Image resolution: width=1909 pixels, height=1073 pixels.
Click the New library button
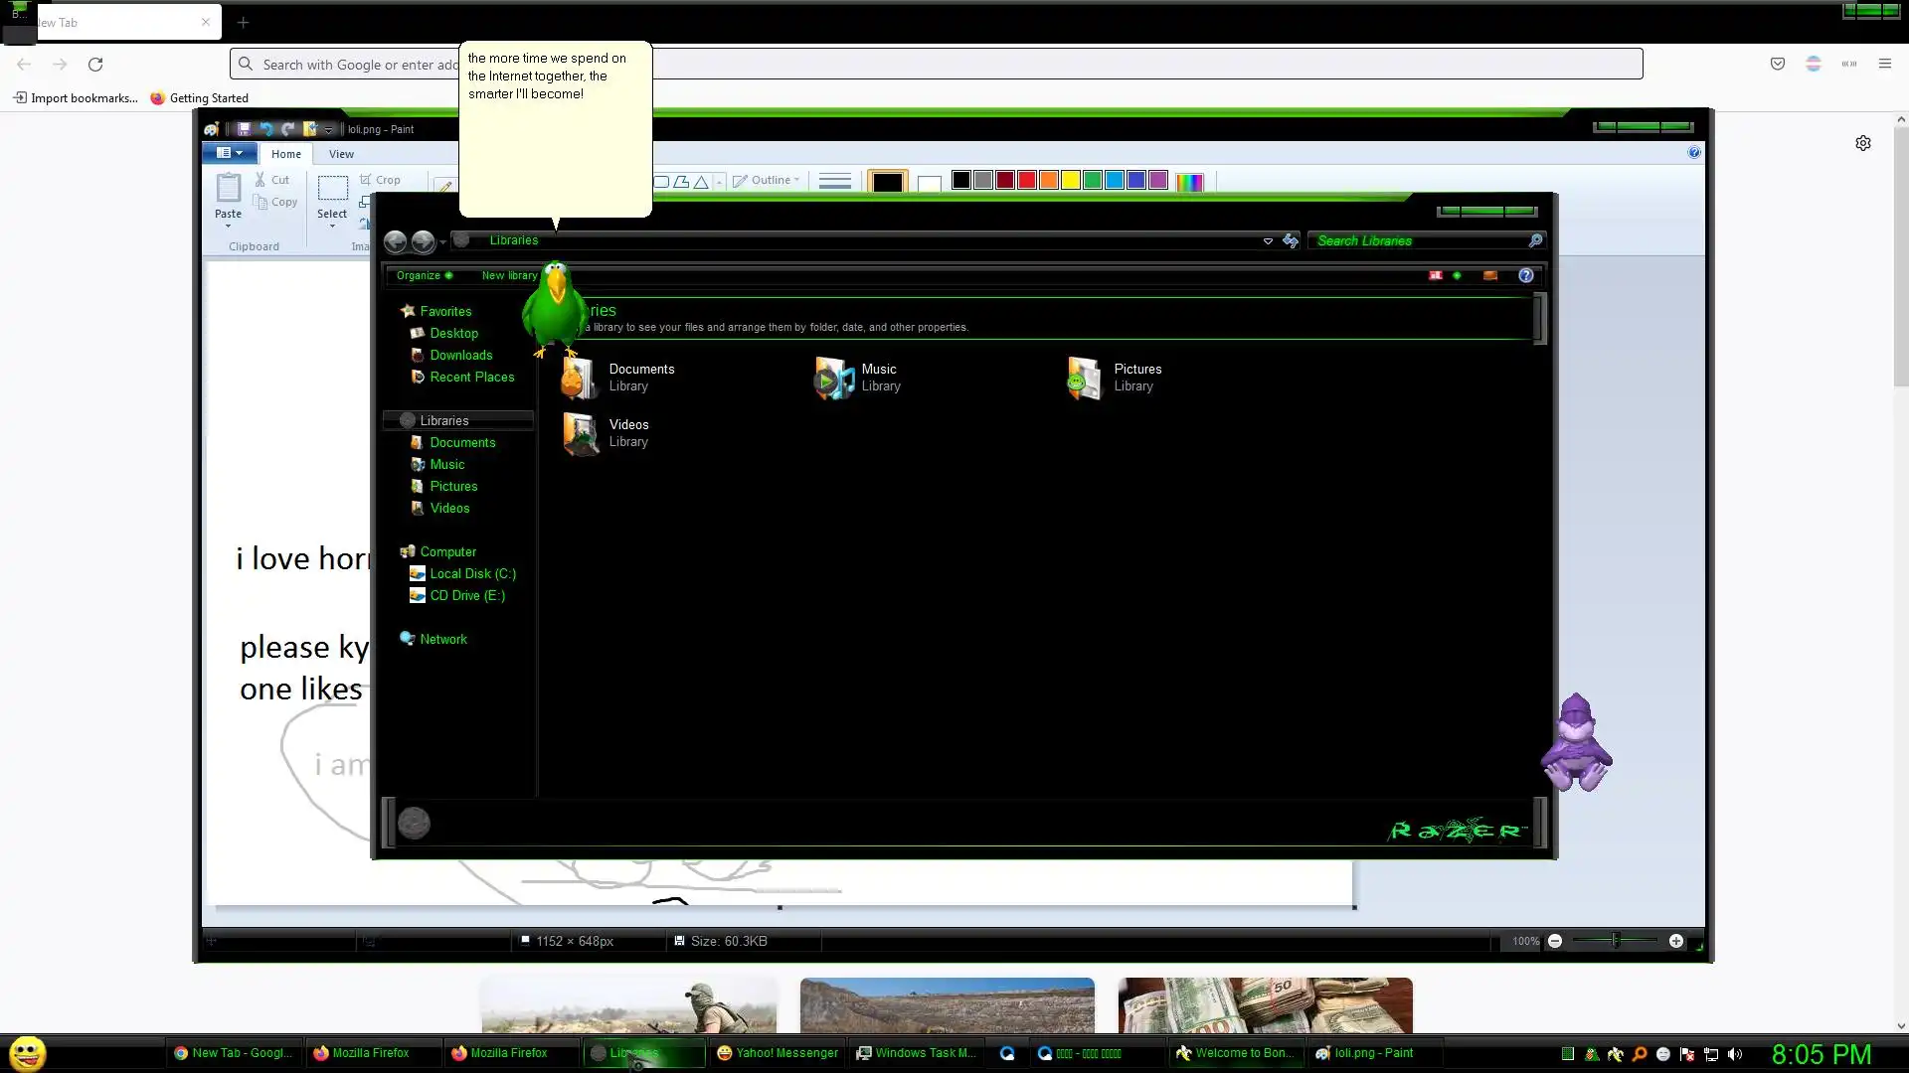click(508, 275)
